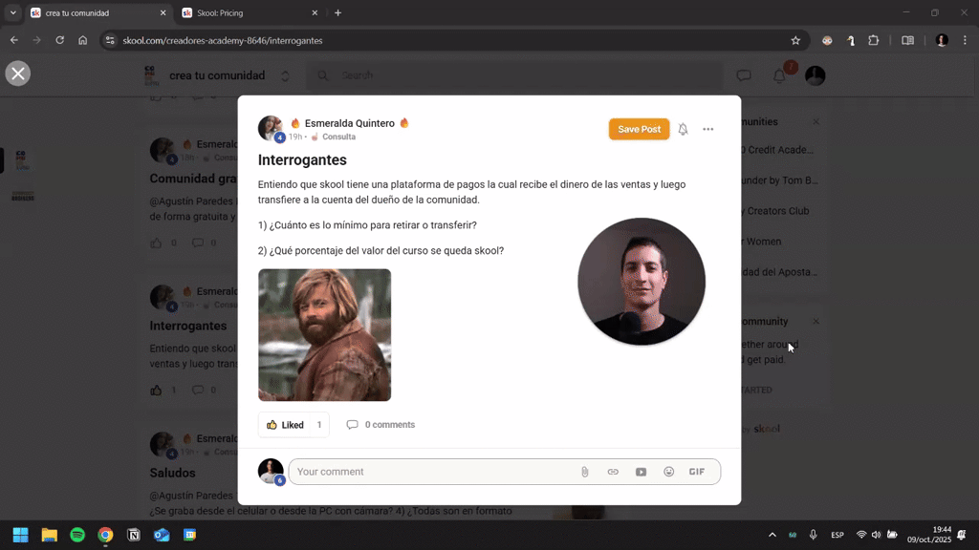The width and height of the screenshot is (979, 550).
Task: Open Skool notifications bell with badge
Action: coord(779,75)
